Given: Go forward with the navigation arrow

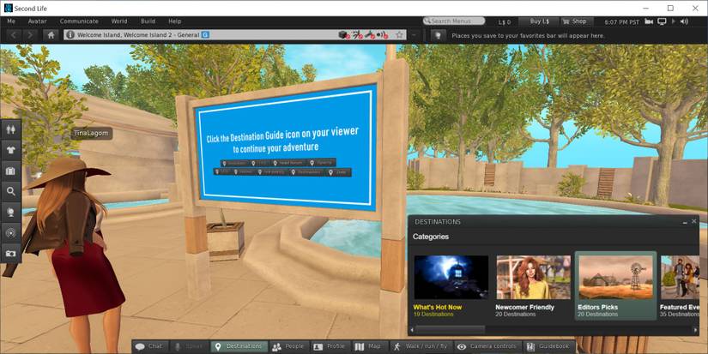Looking at the screenshot, I should click(x=30, y=35).
